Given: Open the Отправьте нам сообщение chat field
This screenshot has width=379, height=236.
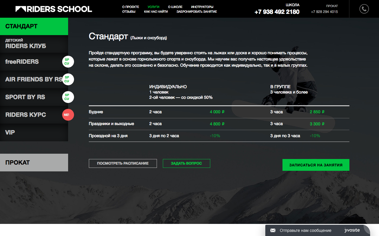Looking at the screenshot, I should coord(306,230).
